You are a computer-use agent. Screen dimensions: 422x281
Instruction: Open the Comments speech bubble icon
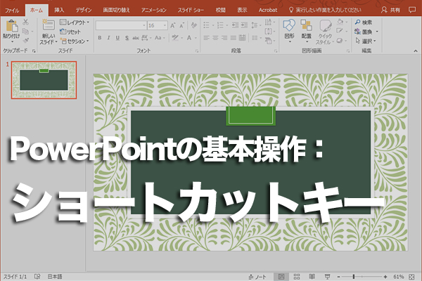pos(412,10)
